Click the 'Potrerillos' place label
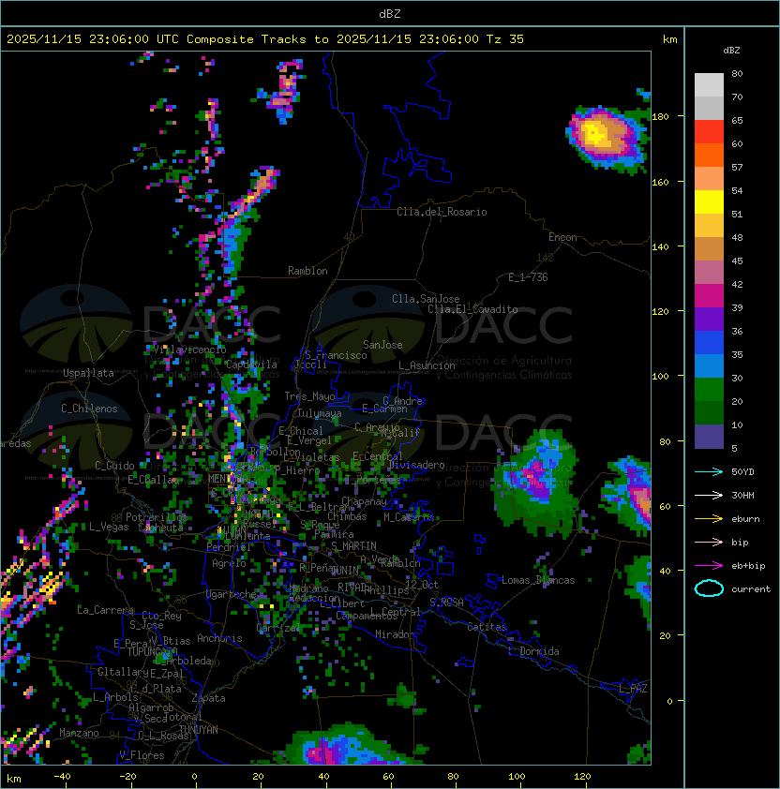The width and height of the screenshot is (780, 789). pyautogui.click(x=157, y=516)
